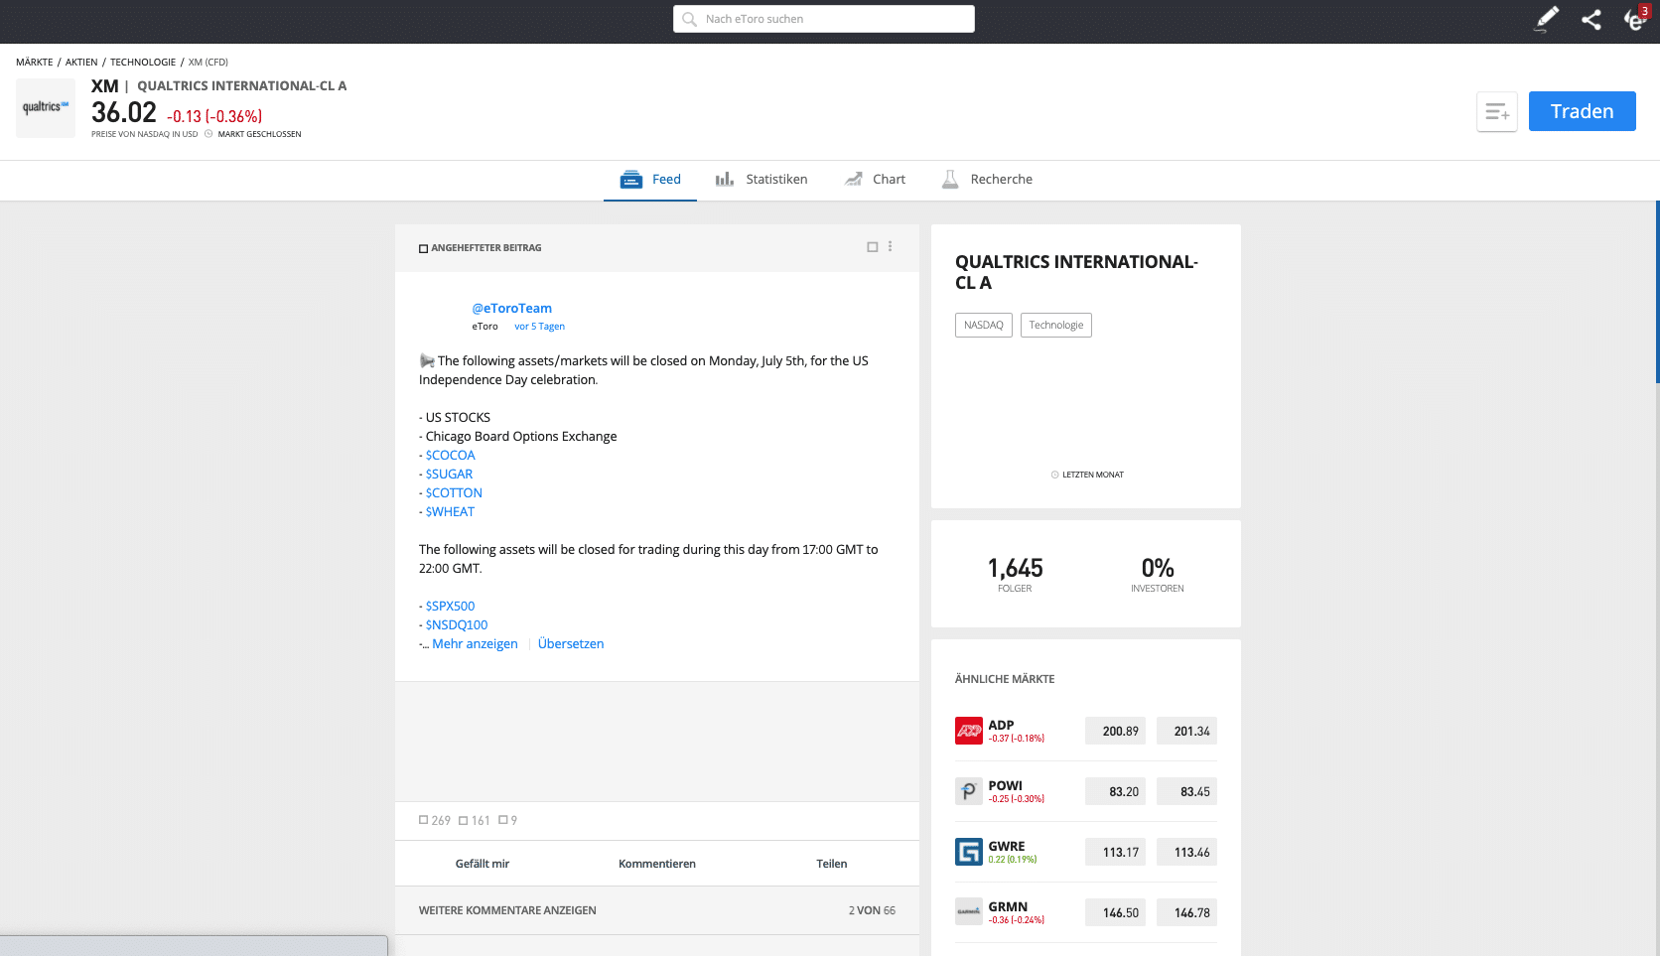Click GRMN buy price 146.78
Image resolution: width=1660 pixels, height=956 pixels.
[1186, 912]
